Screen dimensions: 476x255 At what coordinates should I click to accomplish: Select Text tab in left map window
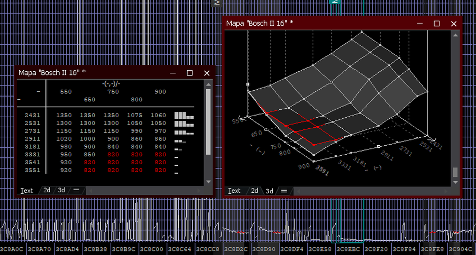tap(26, 191)
